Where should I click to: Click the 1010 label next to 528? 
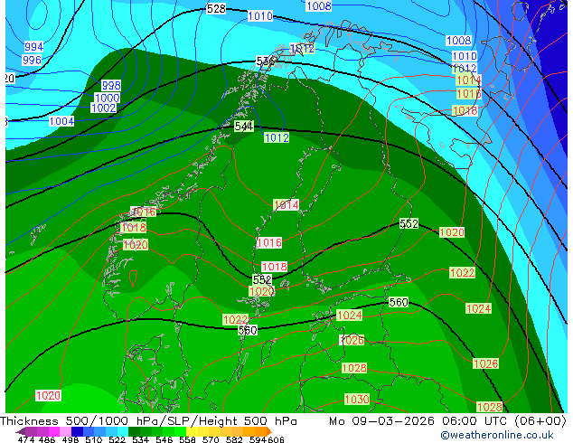tap(260, 15)
